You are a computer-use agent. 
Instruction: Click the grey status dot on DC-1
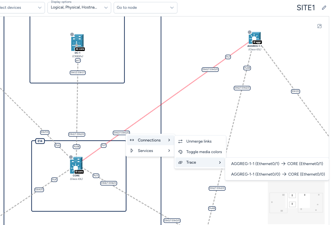tap(72, 34)
